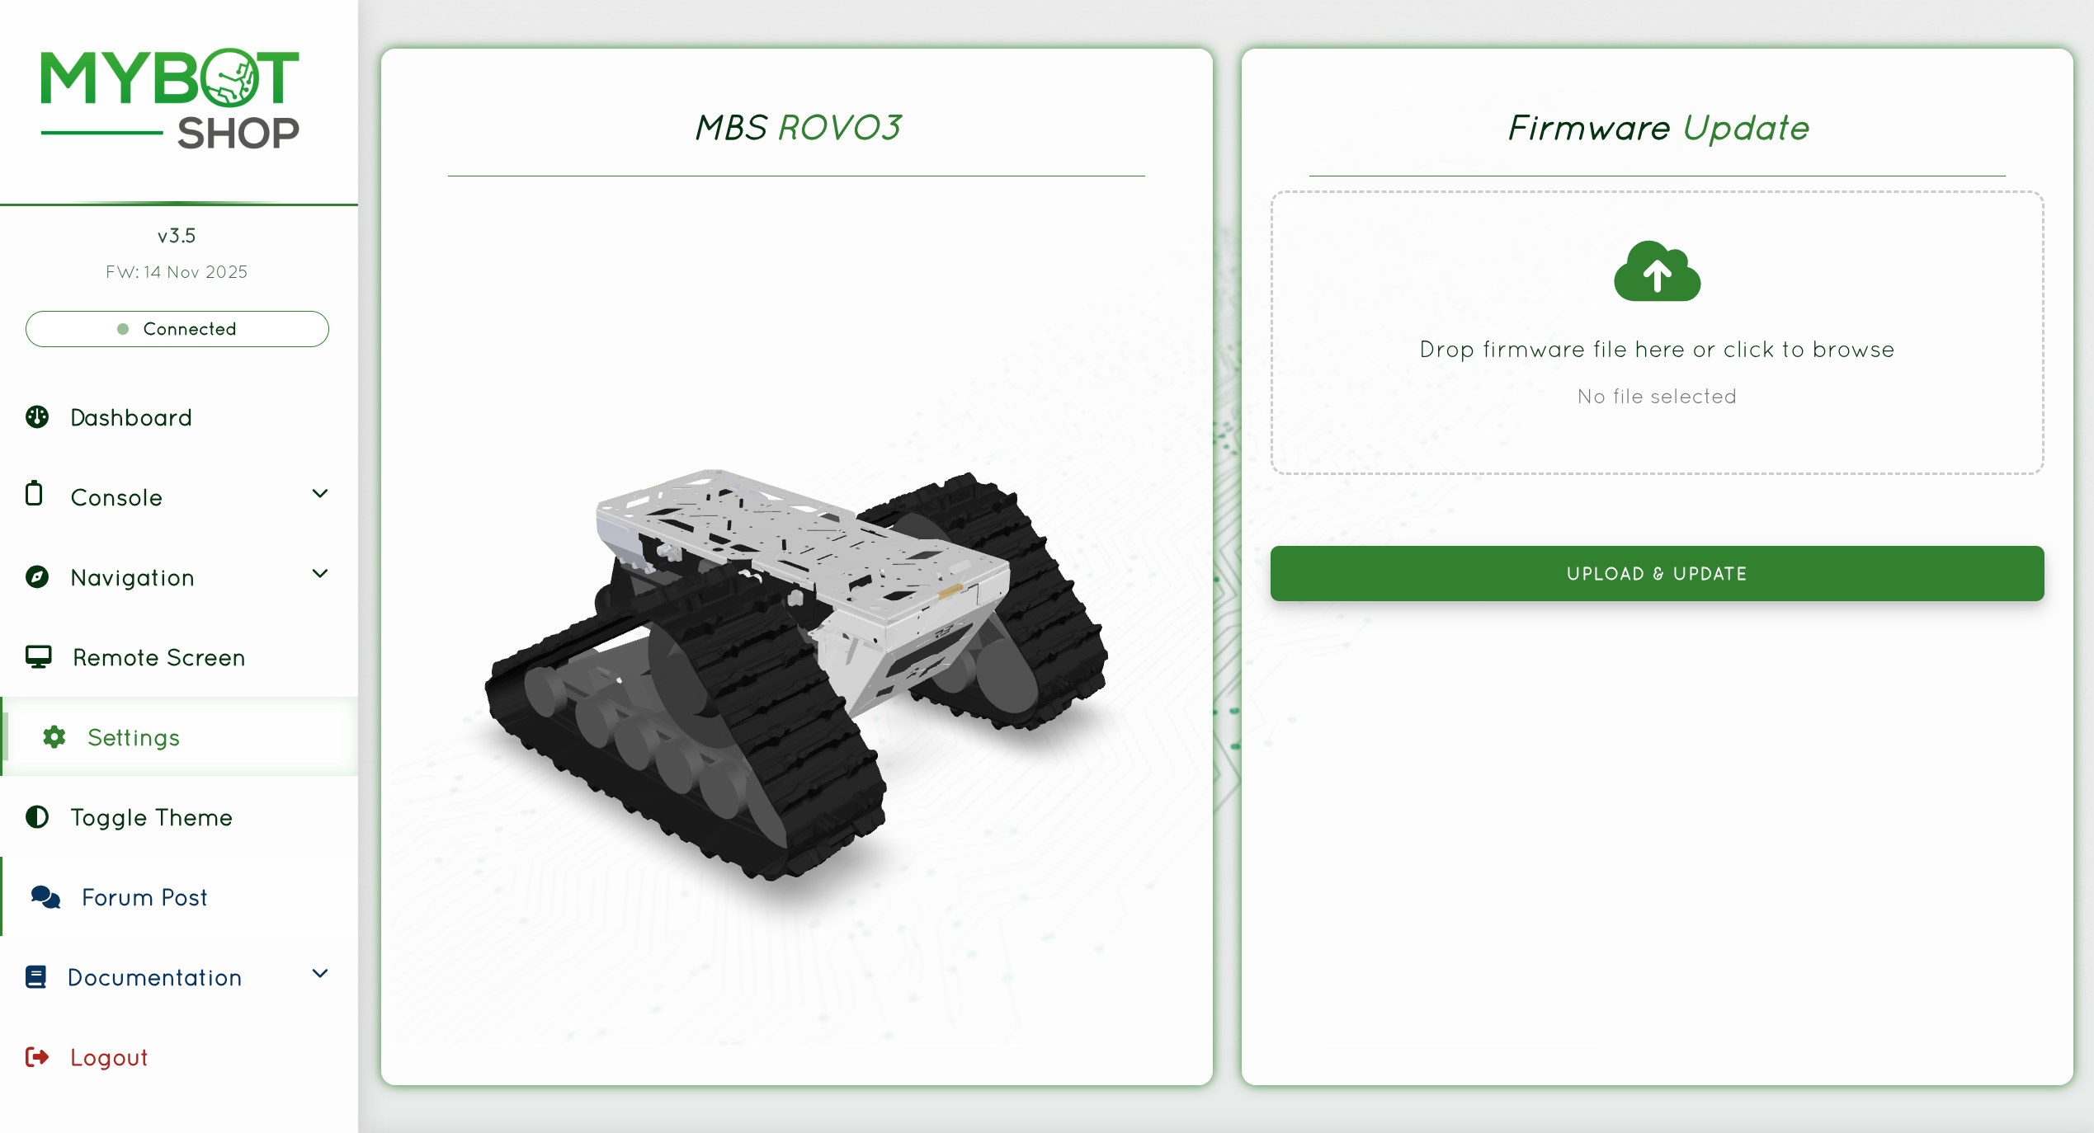Click the Logout exit arrow icon
The width and height of the screenshot is (2094, 1133).
(37, 1057)
